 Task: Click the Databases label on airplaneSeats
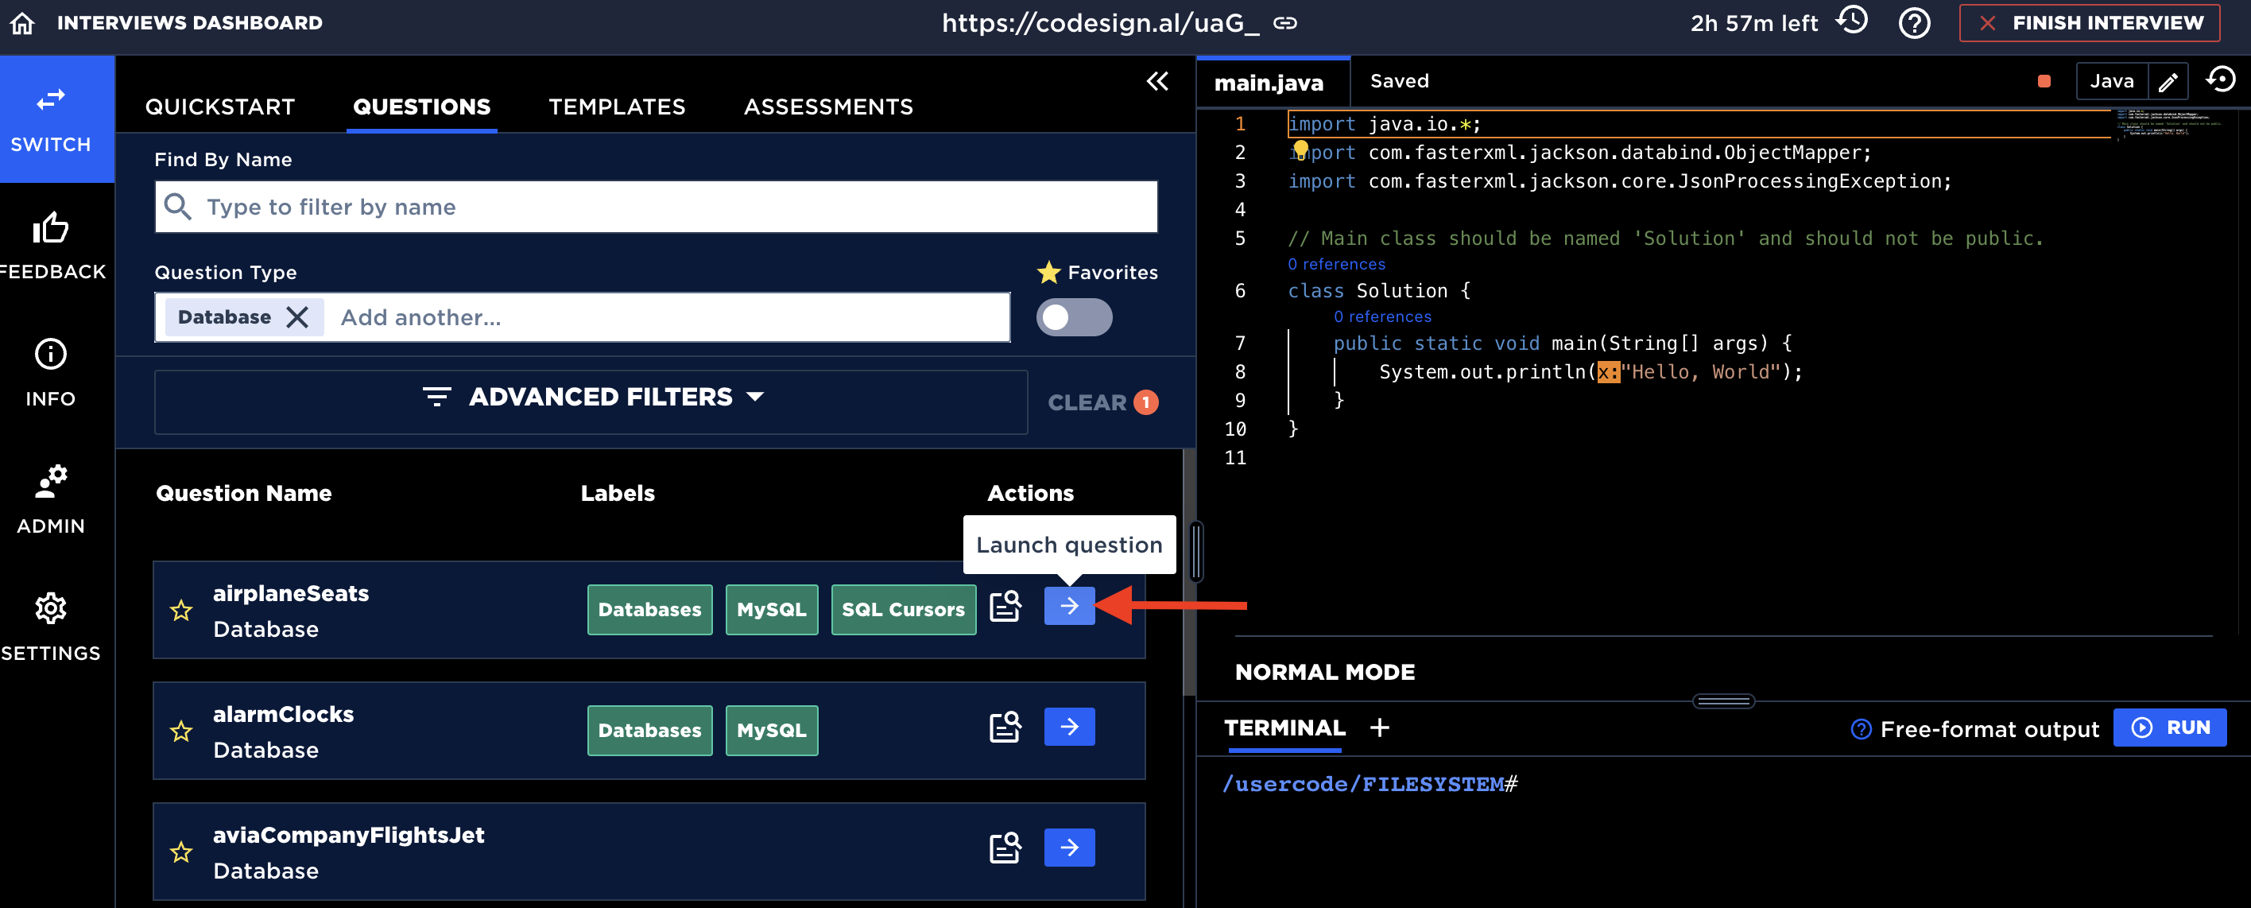coord(649,610)
